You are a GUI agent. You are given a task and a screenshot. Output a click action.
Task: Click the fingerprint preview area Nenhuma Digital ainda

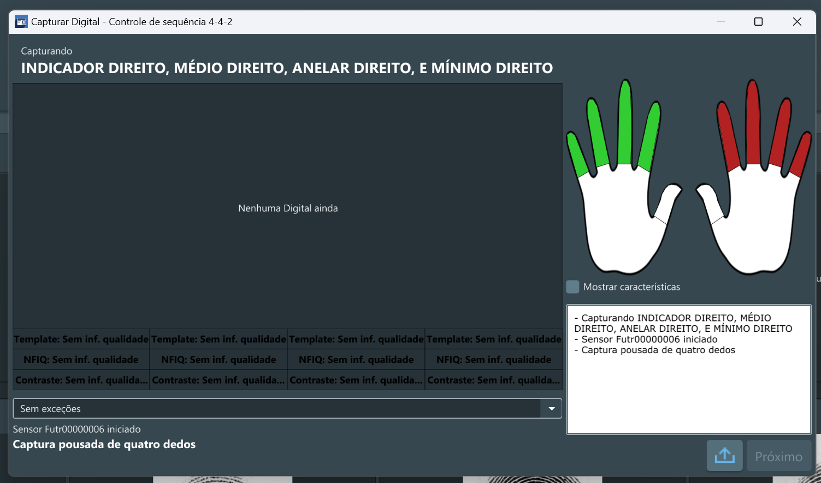point(287,206)
